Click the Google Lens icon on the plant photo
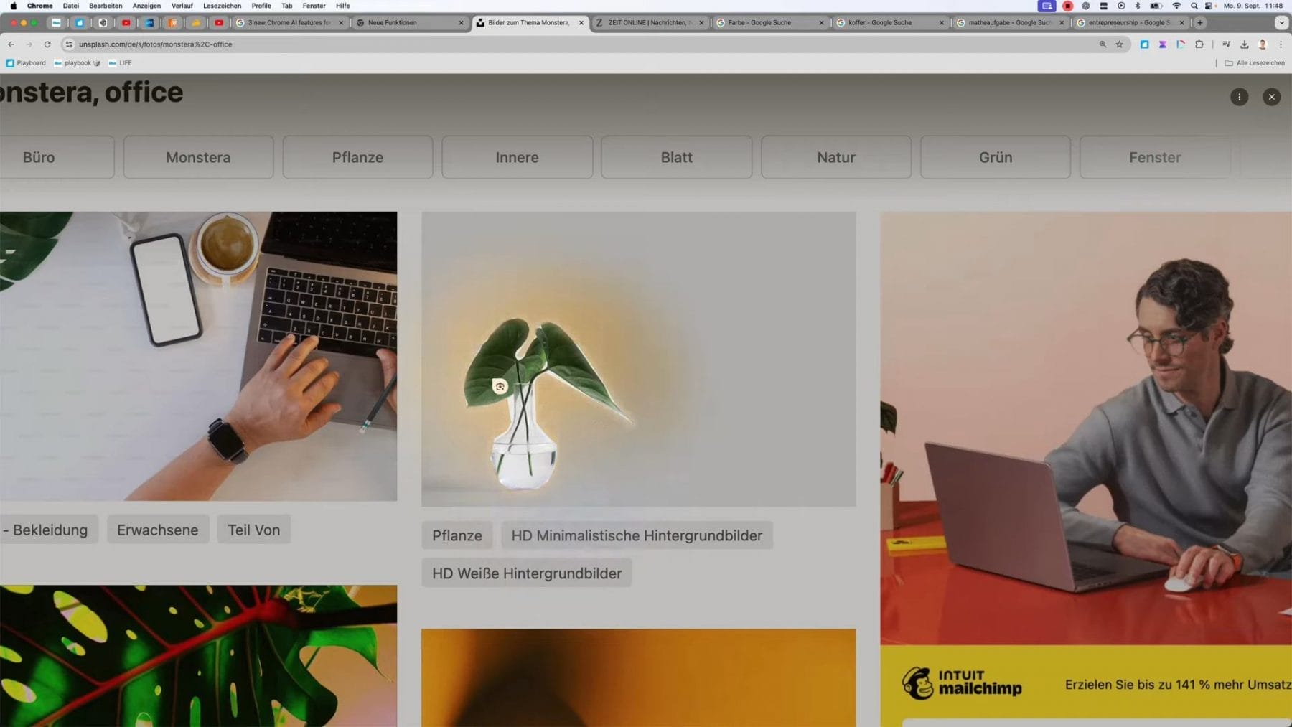 (x=500, y=387)
